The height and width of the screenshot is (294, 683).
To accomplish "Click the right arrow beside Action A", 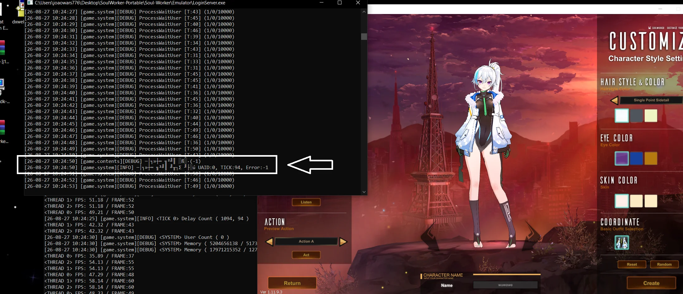I will click(343, 242).
